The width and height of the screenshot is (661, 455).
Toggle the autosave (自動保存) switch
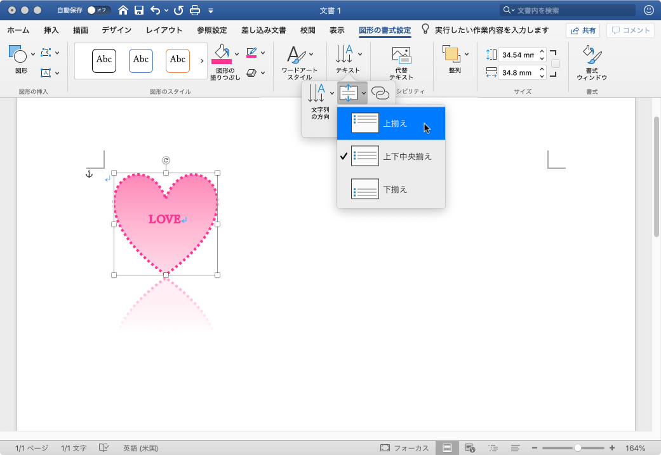(x=98, y=10)
